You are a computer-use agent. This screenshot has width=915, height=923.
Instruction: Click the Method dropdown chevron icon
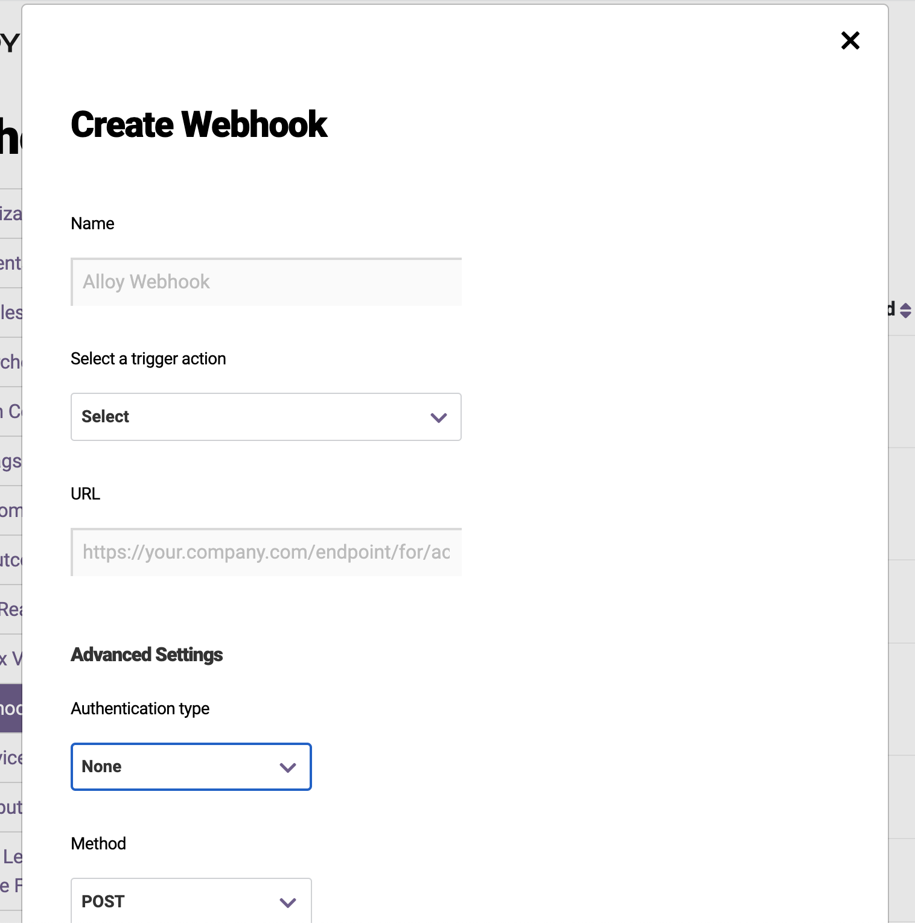288,902
